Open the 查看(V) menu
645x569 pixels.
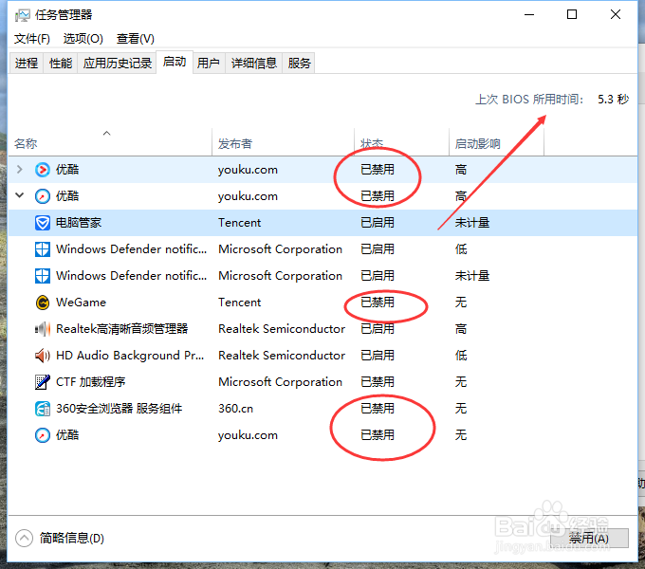[x=136, y=39]
